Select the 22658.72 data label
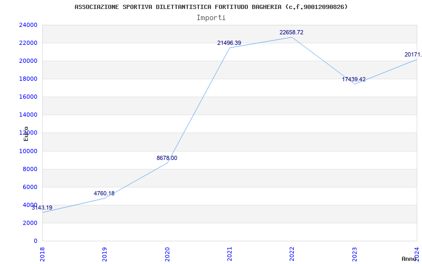 click(x=292, y=32)
